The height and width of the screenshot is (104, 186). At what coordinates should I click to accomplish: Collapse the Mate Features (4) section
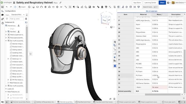tap(6, 92)
